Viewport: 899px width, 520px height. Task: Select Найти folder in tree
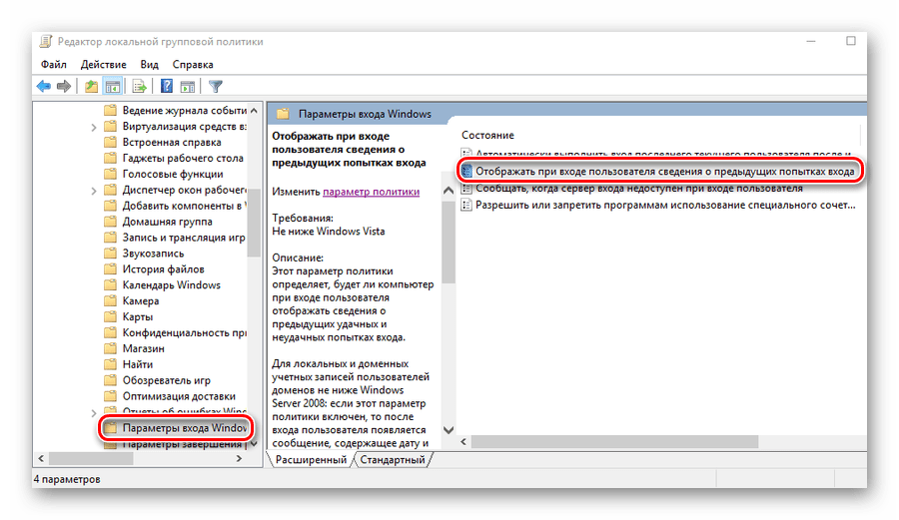click(x=129, y=365)
